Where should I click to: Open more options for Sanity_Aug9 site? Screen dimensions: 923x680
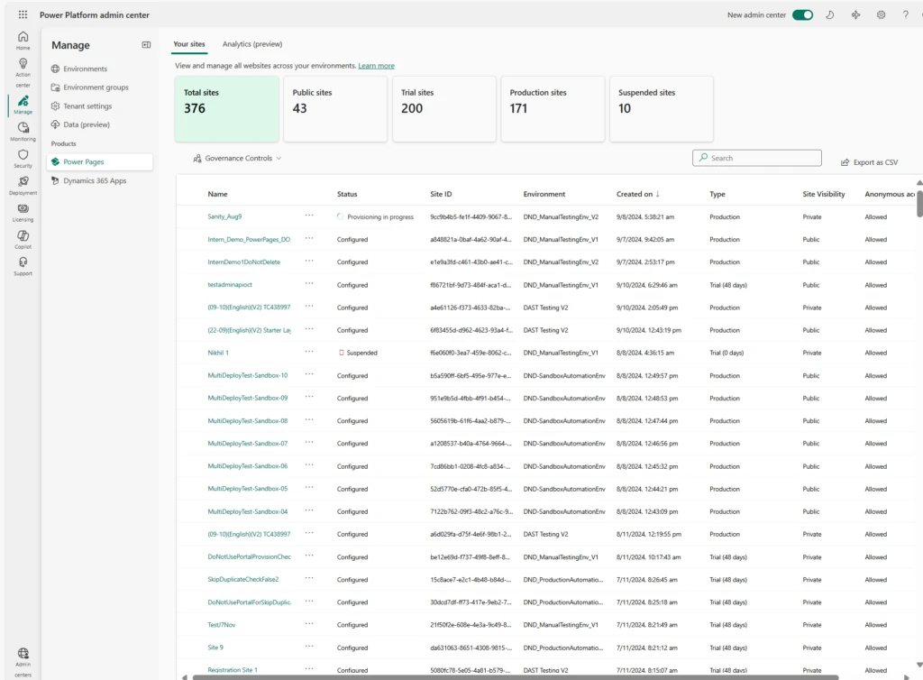tap(309, 216)
